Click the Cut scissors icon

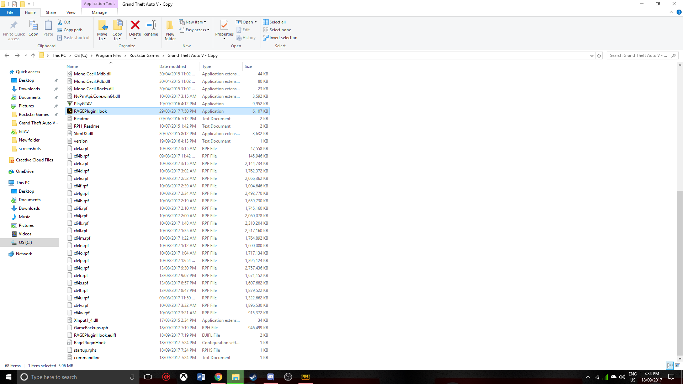tap(60, 22)
